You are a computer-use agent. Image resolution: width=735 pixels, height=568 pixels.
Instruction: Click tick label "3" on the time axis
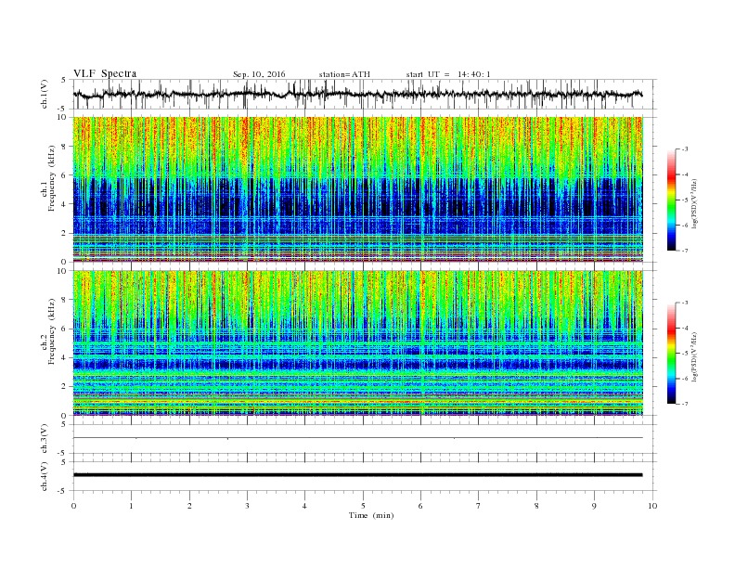click(247, 506)
